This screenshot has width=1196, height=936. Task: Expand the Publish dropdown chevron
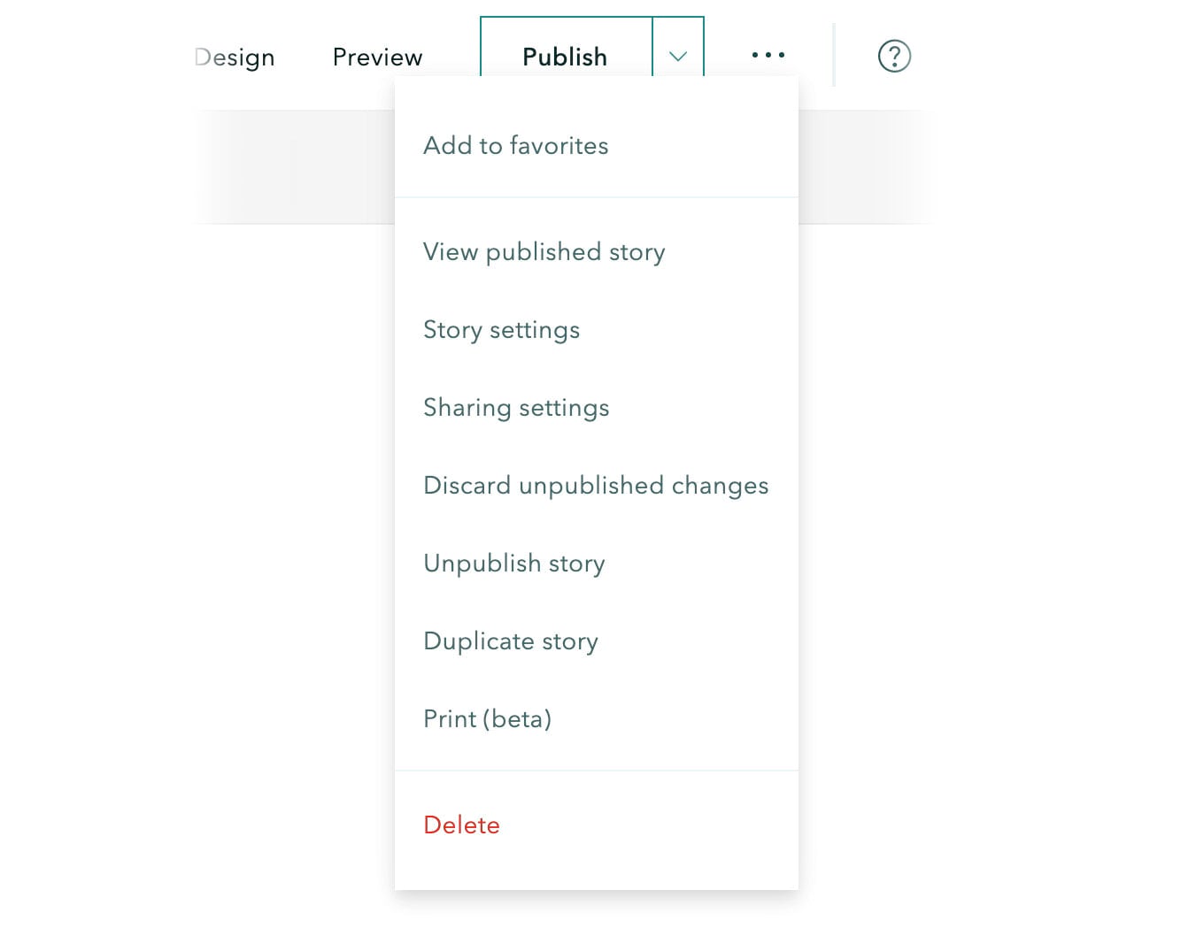678,56
